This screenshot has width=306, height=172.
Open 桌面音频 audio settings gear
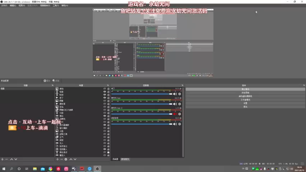(x=179, y=124)
